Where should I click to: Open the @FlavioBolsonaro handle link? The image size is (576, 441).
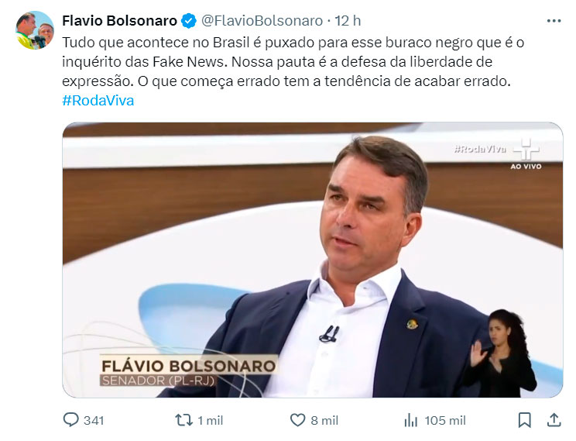point(262,21)
